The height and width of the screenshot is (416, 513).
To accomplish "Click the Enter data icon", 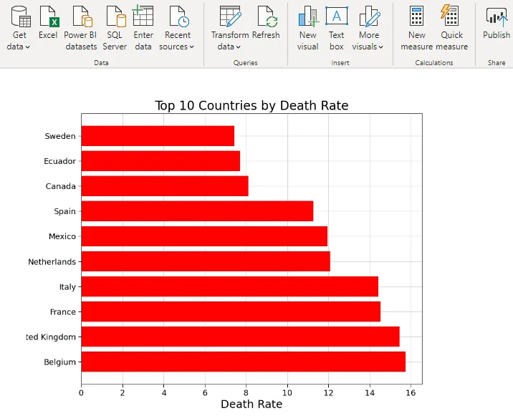I will (x=143, y=17).
